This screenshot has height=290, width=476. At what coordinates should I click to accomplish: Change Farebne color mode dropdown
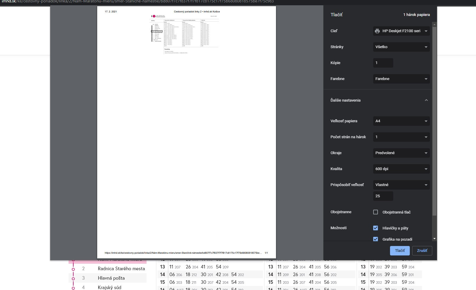401,79
